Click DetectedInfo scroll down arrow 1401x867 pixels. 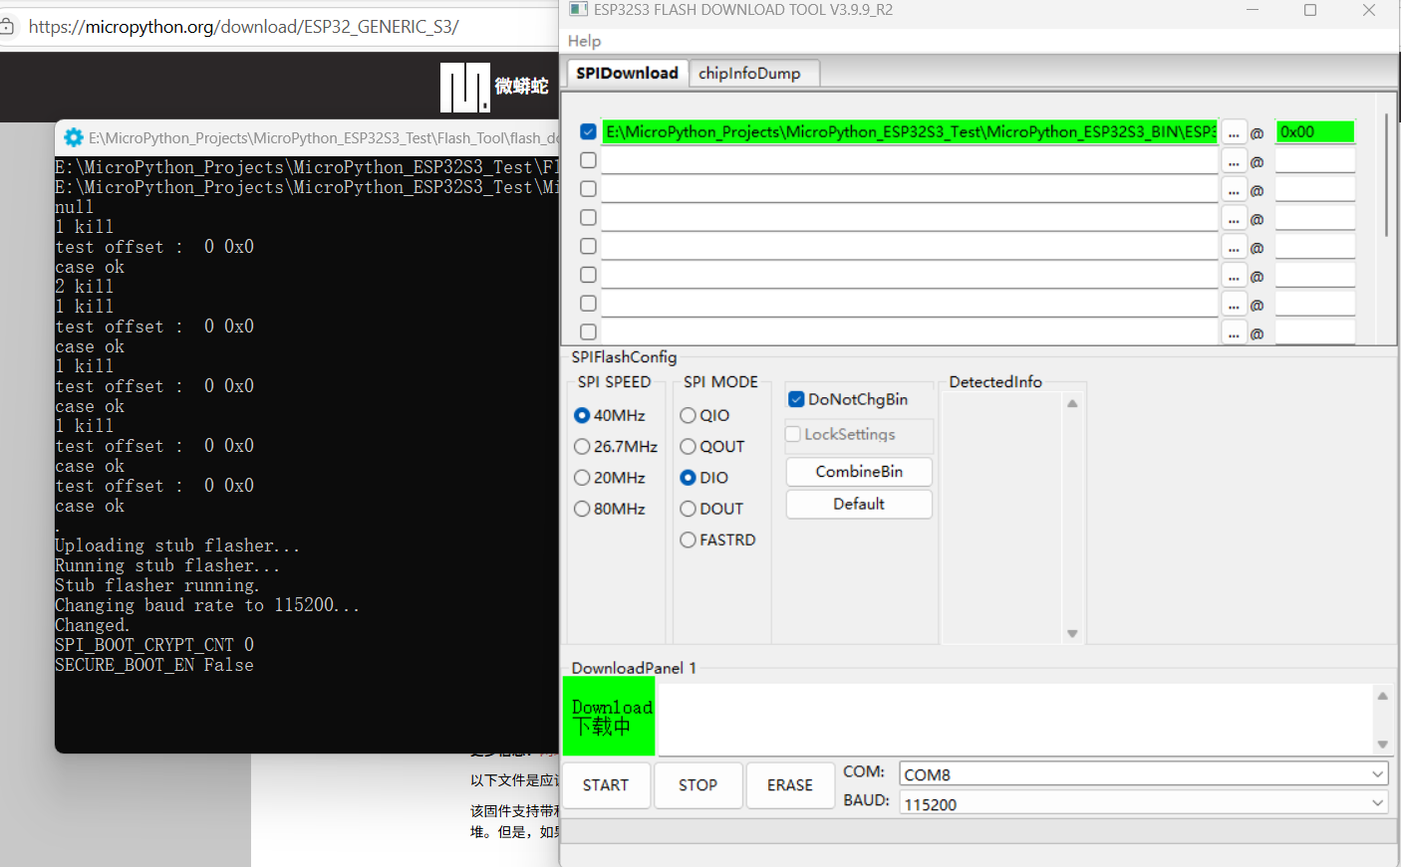tap(1072, 633)
